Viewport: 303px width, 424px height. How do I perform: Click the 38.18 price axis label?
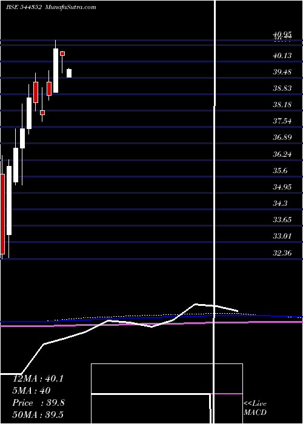[282, 105]
